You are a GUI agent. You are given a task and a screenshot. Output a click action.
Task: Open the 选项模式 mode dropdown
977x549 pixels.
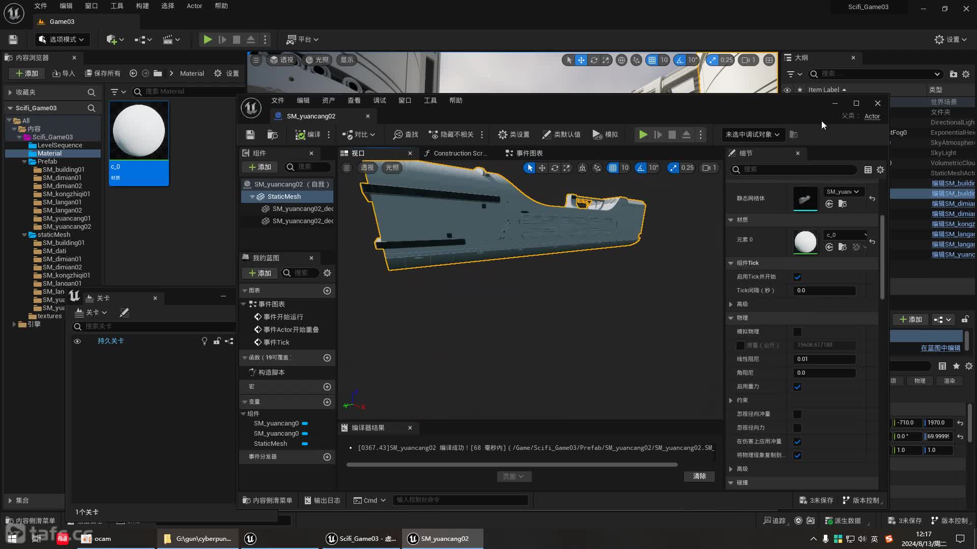61,40
